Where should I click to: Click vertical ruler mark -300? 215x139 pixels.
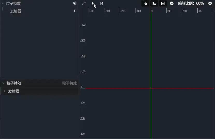click(83, 40)
